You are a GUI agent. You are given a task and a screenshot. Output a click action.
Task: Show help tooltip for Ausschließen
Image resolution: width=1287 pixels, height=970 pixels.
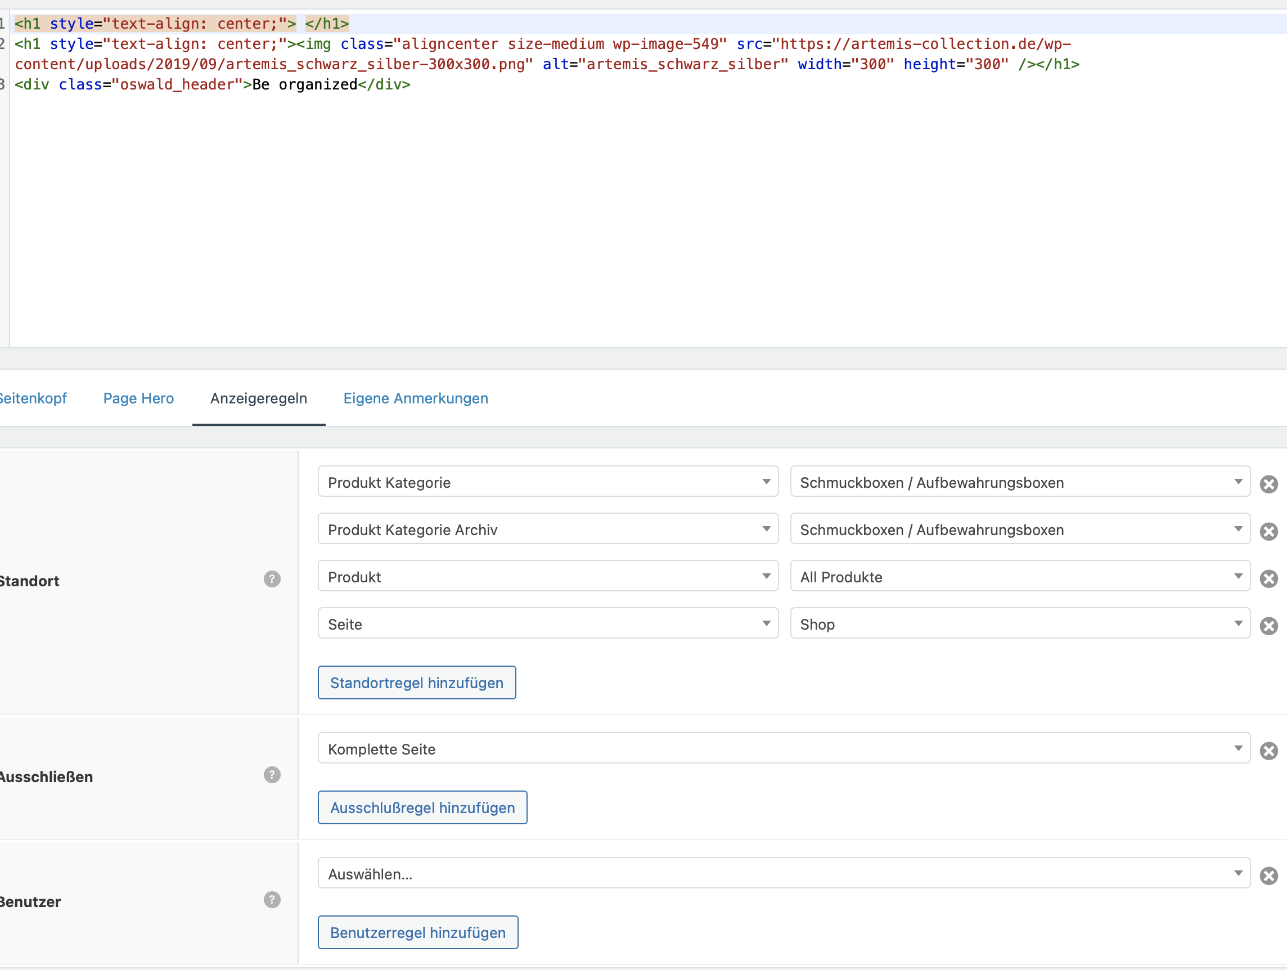pyautogui.click(x=272, y=775)
